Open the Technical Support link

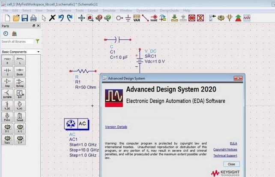point(225,156)
